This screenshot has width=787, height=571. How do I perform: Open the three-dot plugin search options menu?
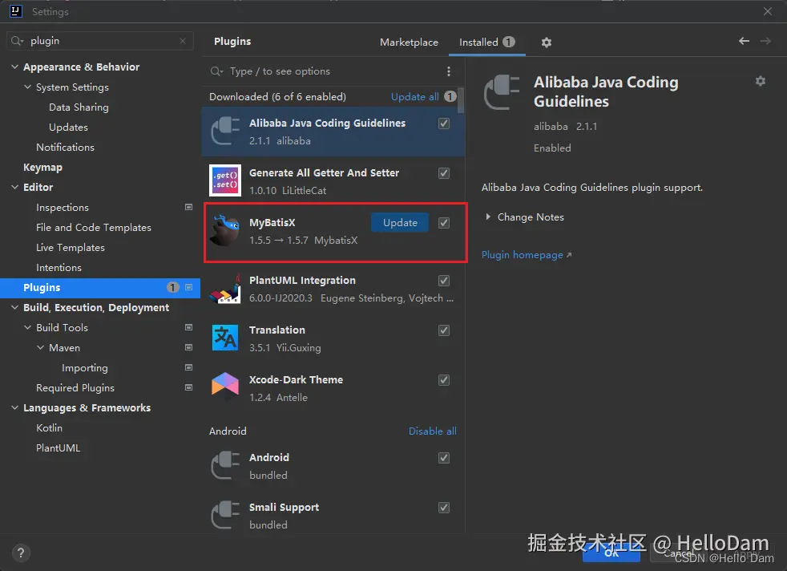449,71
